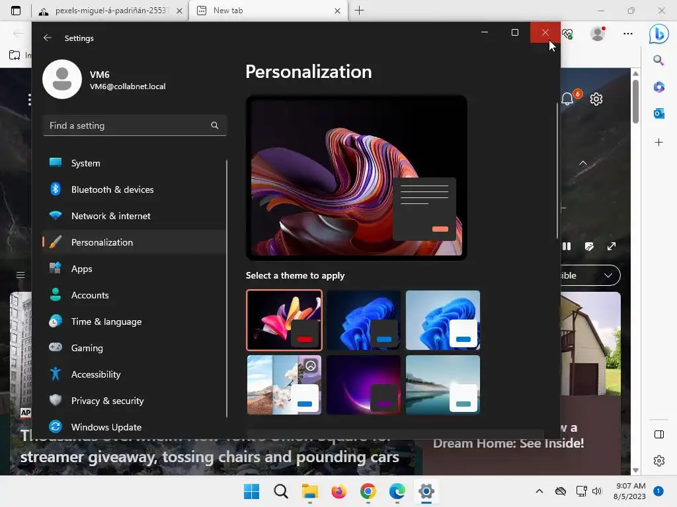Screen dimensions: 677x507
Task: Click Settings gear in taskbar
Action: [426, 491]
